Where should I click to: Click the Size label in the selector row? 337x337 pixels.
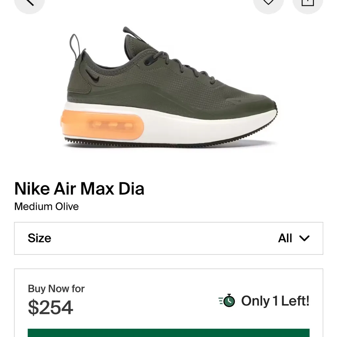point(39,238)
